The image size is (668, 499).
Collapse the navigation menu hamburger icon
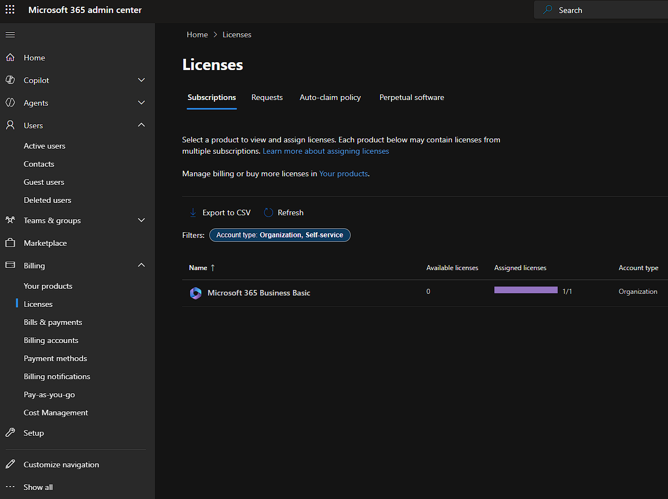(x=10, y=34)
